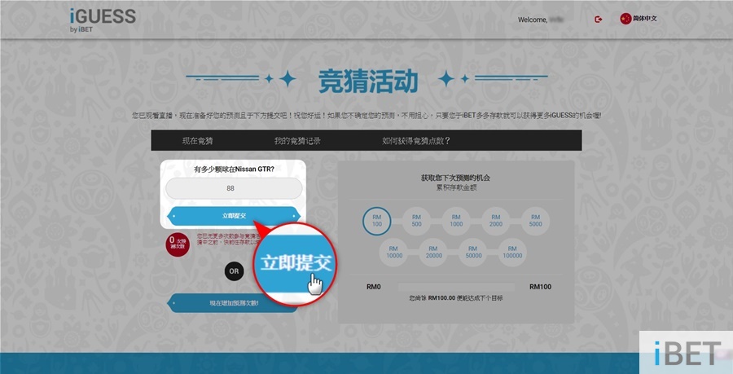Click the black OR circle

pos(235,271)
